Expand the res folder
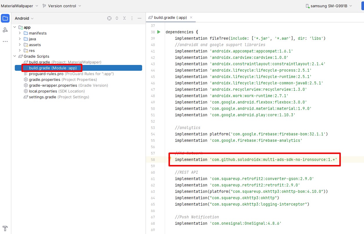 click(x=20, y=50)
